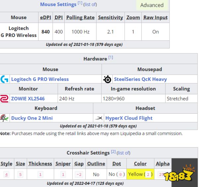The height and width of the screenshot is (187, 199).
Task: Select the crosshair style value 4
Action: pyautogui.click(x=6, y=175)
